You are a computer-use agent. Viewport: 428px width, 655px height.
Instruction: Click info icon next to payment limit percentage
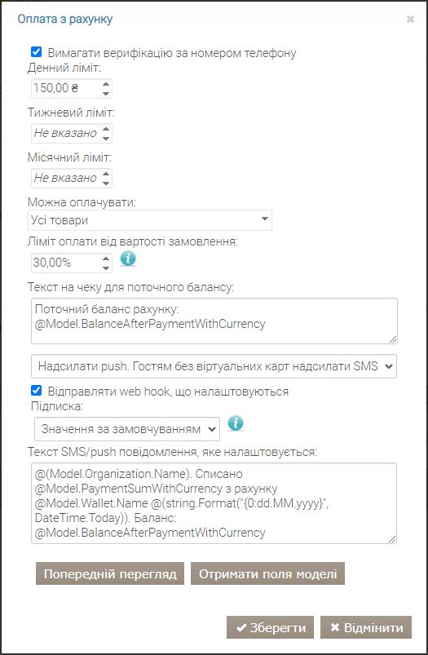click(x=128, y=259)
